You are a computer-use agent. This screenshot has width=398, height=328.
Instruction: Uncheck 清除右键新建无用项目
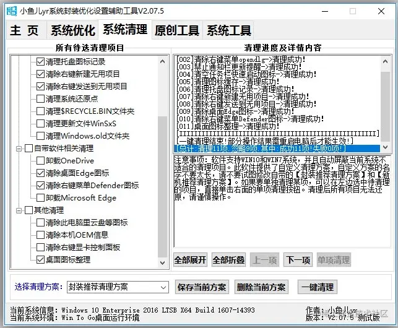coord(41,74)
